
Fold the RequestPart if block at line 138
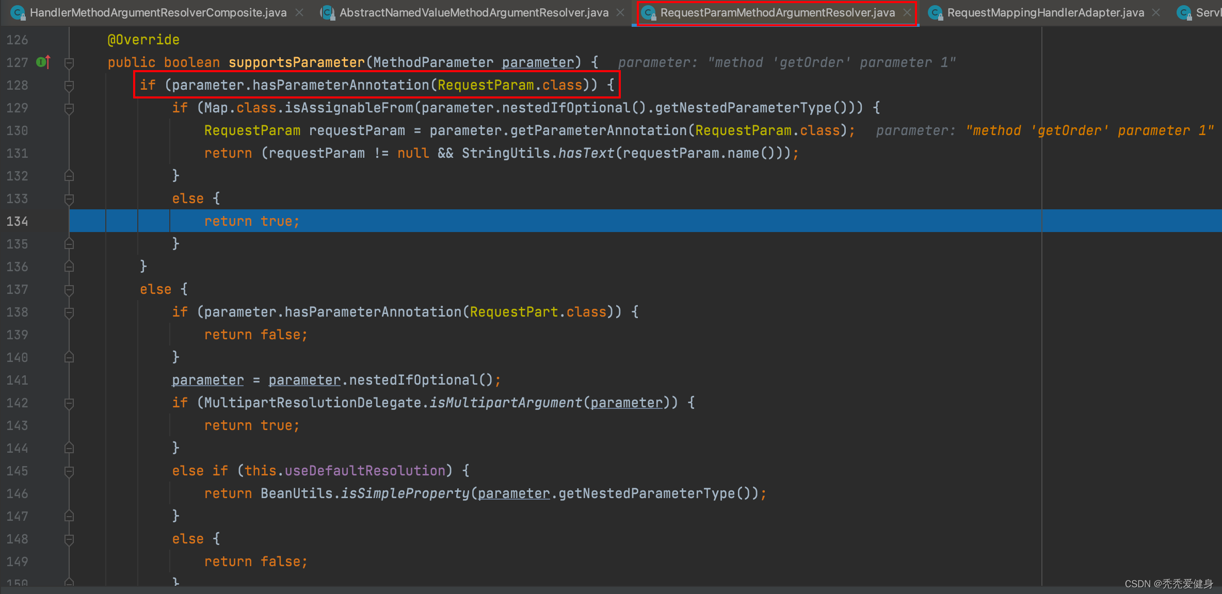(x=69, y=312)
